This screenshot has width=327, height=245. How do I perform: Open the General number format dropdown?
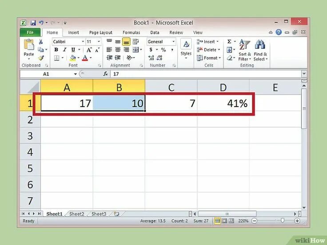click(x=173, y=42)
